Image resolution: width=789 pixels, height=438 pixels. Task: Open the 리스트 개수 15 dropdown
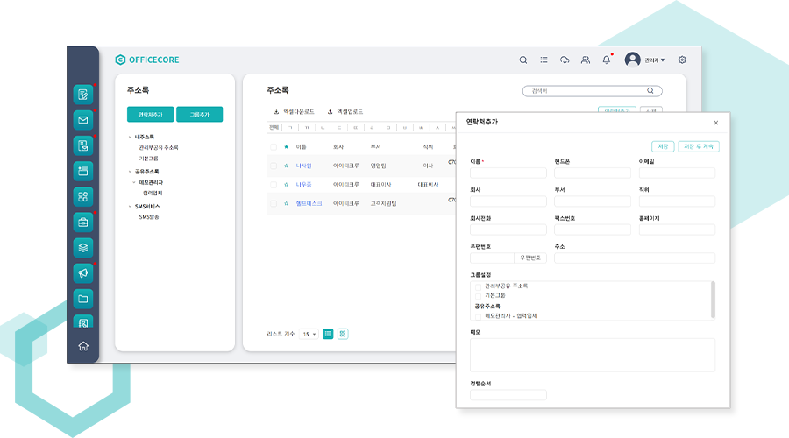[309, 334]
